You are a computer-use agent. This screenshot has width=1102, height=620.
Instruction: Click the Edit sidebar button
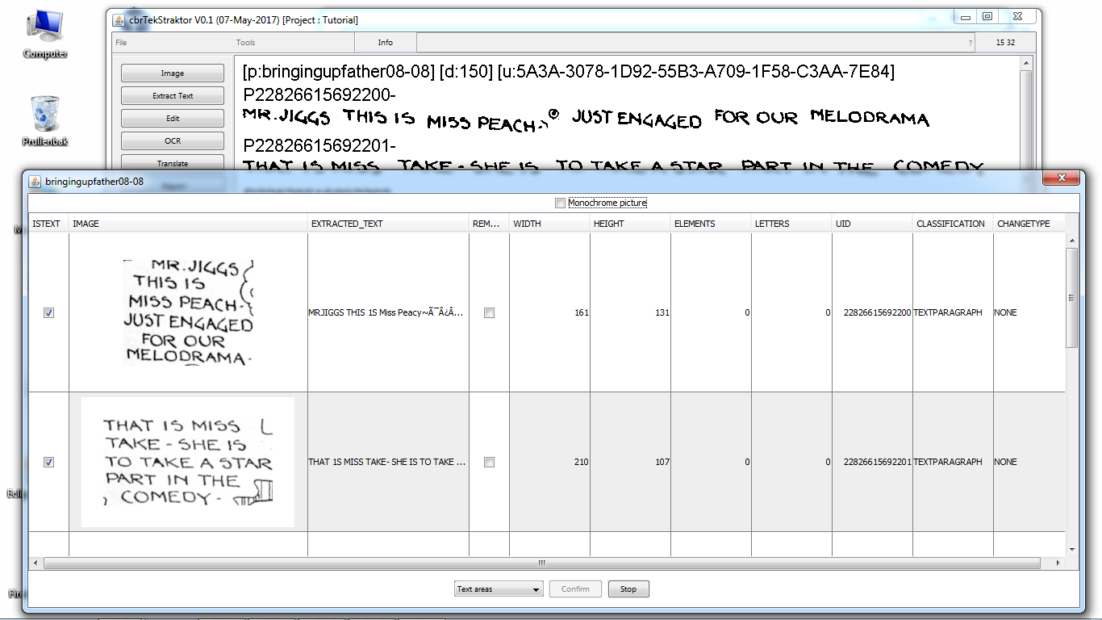pyautogui.click(x=173, y=119)
